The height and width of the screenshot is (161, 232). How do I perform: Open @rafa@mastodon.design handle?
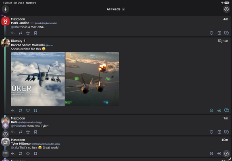[30, 122]
